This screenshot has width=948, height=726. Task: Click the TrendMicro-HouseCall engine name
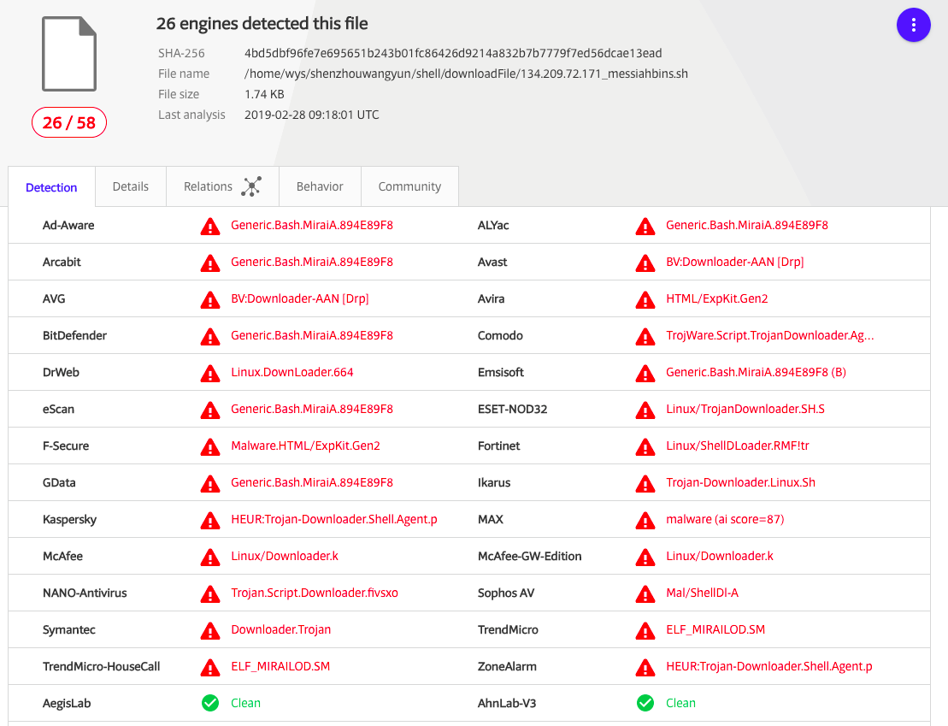(x=102, y=667)
